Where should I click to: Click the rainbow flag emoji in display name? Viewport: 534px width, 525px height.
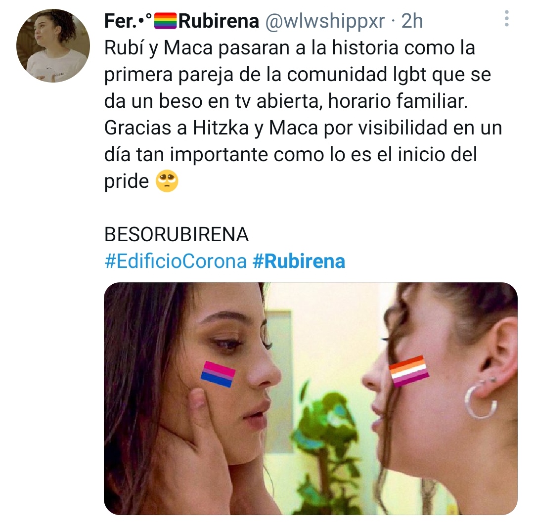pyautogui.click(x=165, y=21)
